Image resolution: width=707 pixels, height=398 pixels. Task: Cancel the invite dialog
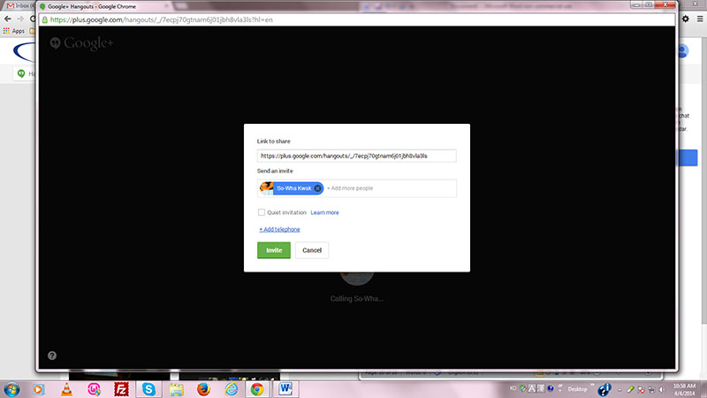pyautogui.click(x=312, y=250)
